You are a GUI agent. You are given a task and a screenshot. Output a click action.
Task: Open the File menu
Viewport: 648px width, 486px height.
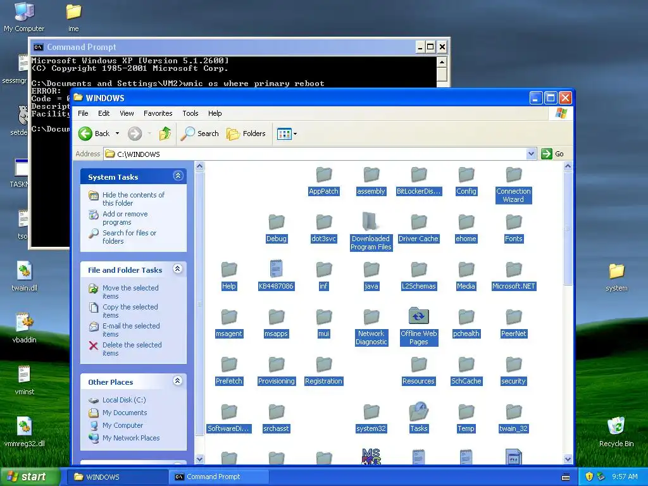click(83, 113)
